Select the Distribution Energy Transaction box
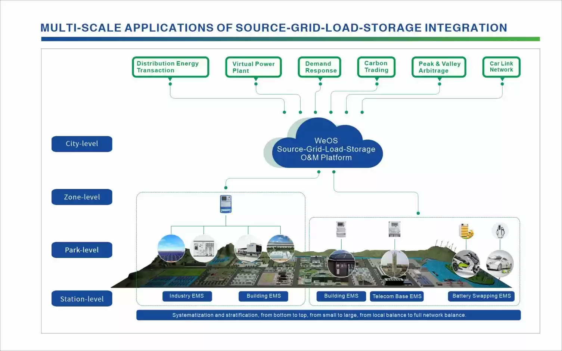This screenshot has height=351, width=562. (170, 67)
